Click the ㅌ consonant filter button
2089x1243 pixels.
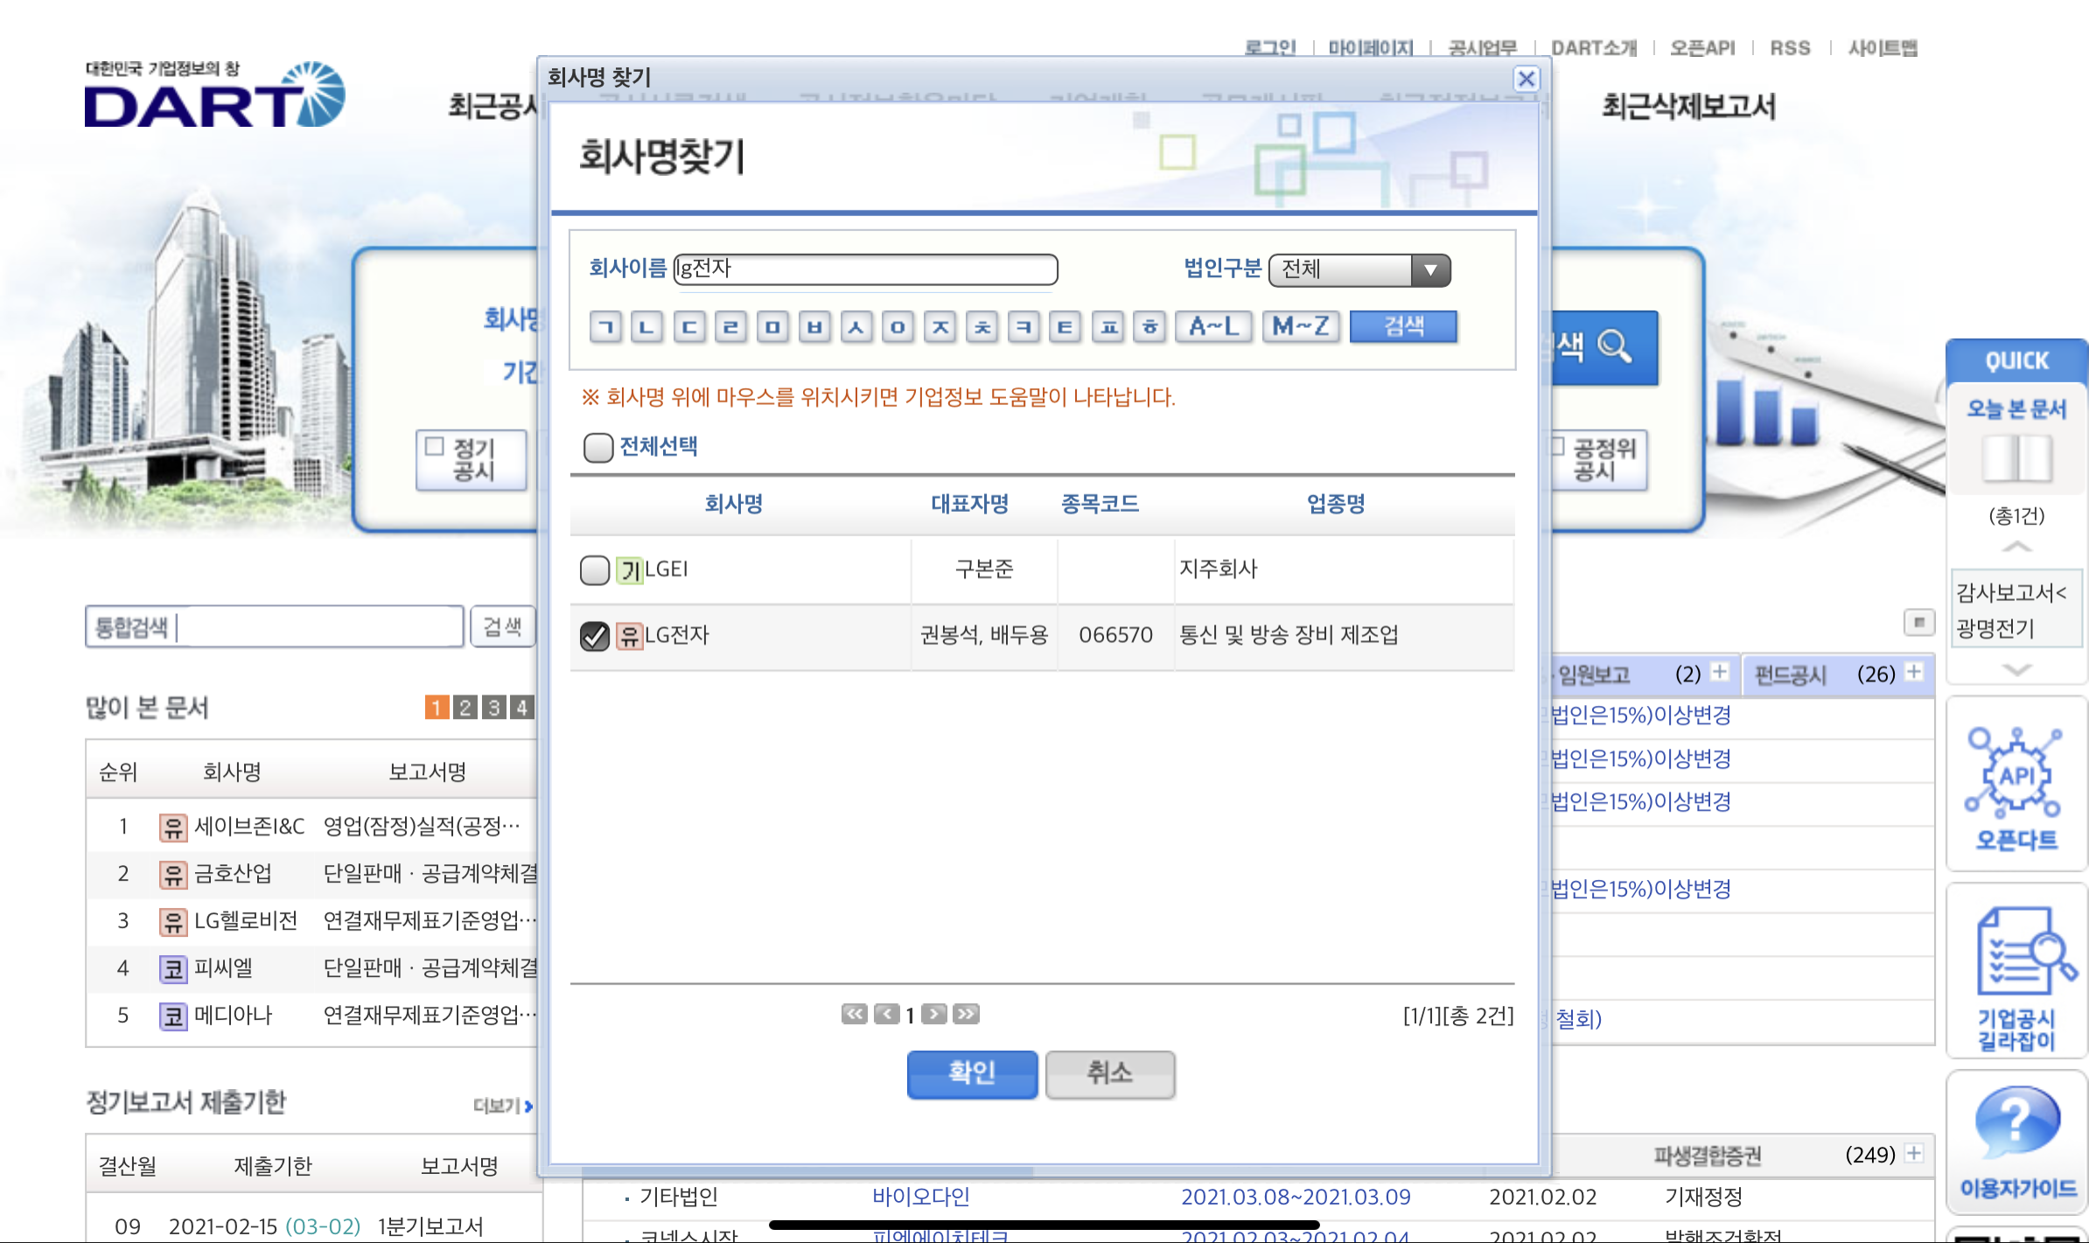(1065, 327)
